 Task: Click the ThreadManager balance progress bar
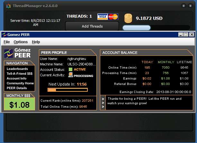[156, 28]
